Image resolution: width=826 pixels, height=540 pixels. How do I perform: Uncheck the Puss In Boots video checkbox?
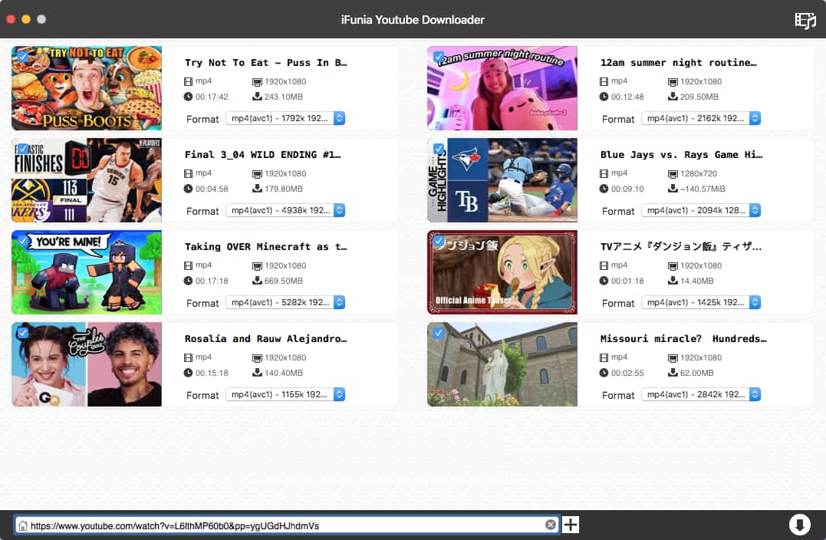tap(23, 57)
